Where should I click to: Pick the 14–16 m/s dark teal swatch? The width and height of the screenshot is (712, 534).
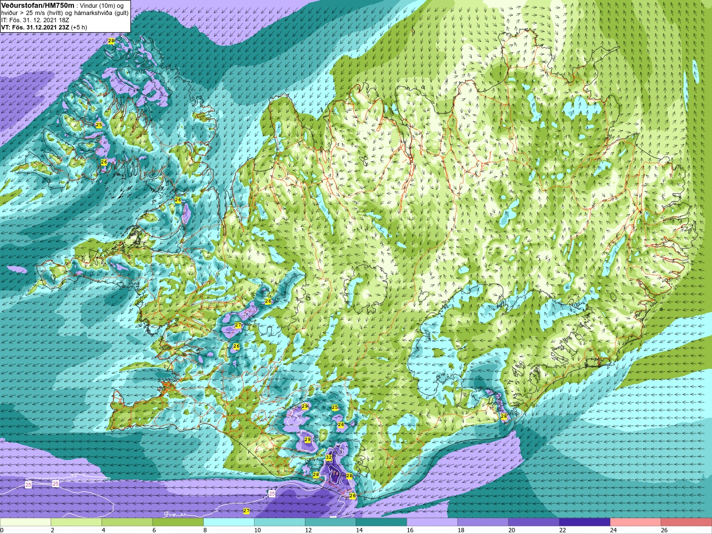click(381, 522)
